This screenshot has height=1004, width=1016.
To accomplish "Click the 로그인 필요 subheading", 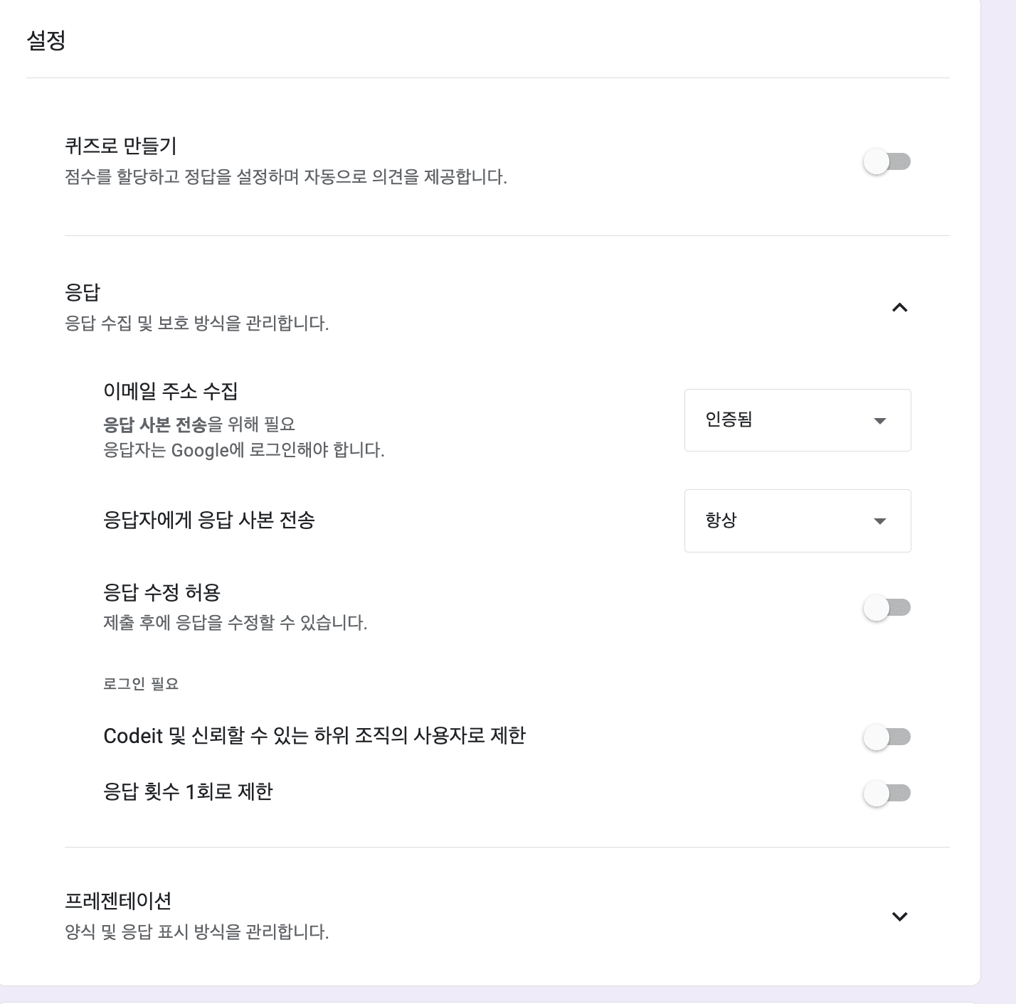I will [x=141, y=684].
